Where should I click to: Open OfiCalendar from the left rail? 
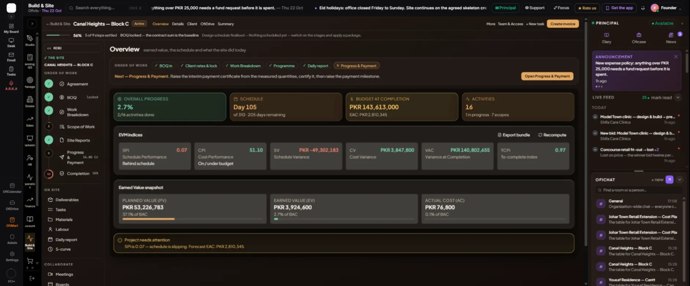point(12,188)
